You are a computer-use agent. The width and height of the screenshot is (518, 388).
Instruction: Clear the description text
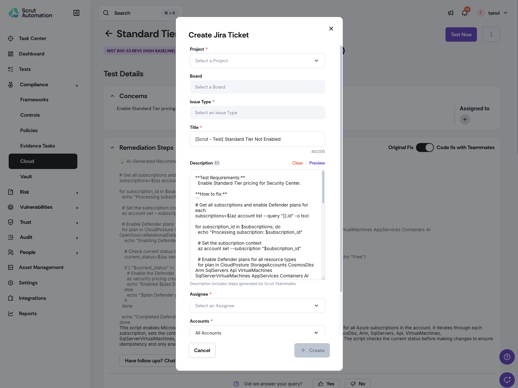pos(298,163)
